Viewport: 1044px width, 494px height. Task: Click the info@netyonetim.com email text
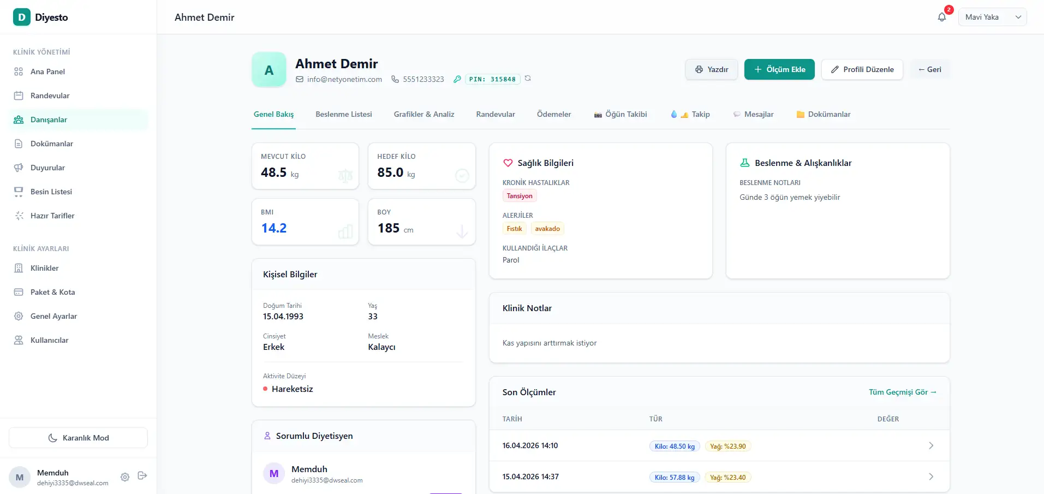(x=344, y=79)
